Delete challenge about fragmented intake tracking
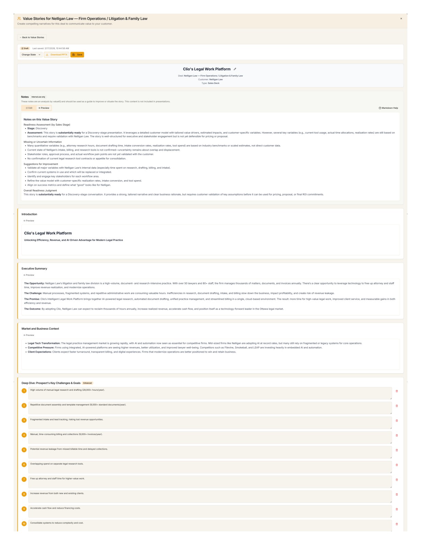The width and height of the screenshot is (421, 545). click(x=397, y=421)
